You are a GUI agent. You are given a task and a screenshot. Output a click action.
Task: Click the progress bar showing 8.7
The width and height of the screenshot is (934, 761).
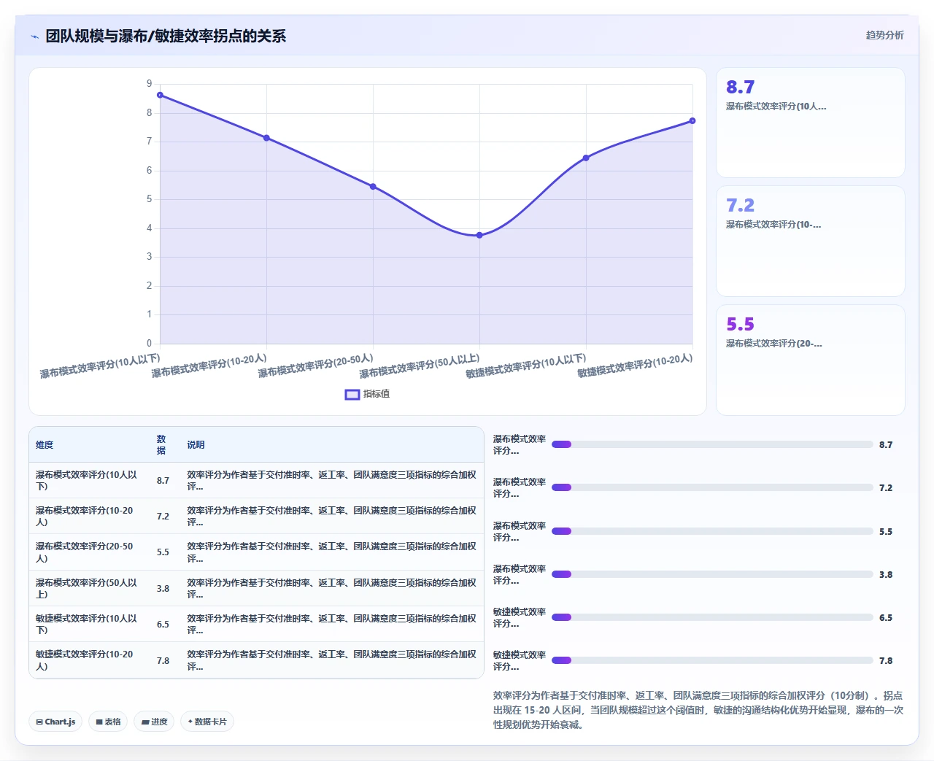pyautogui.click(x=712, y=444)
